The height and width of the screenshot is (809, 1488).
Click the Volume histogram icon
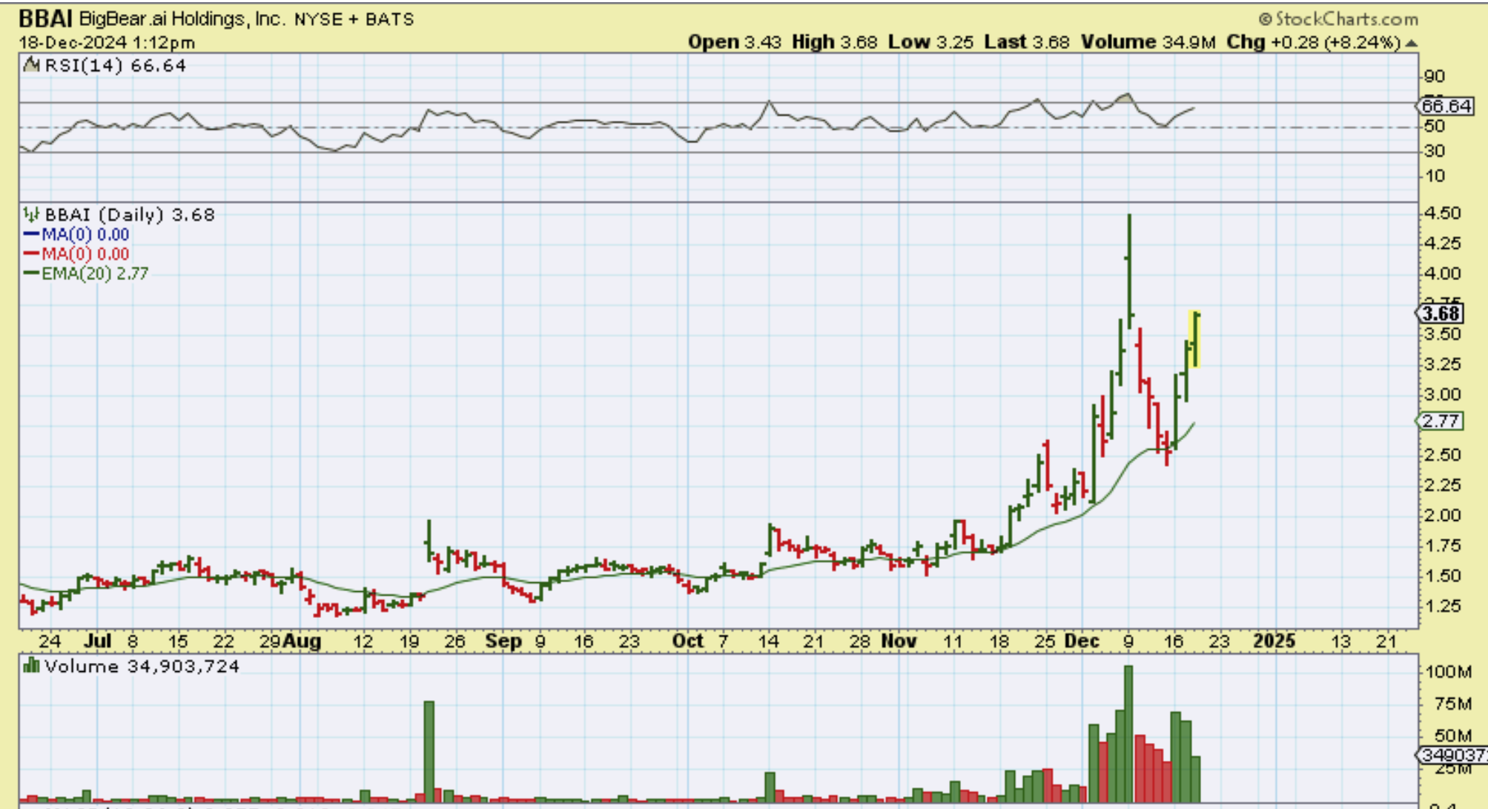point(31,666)
